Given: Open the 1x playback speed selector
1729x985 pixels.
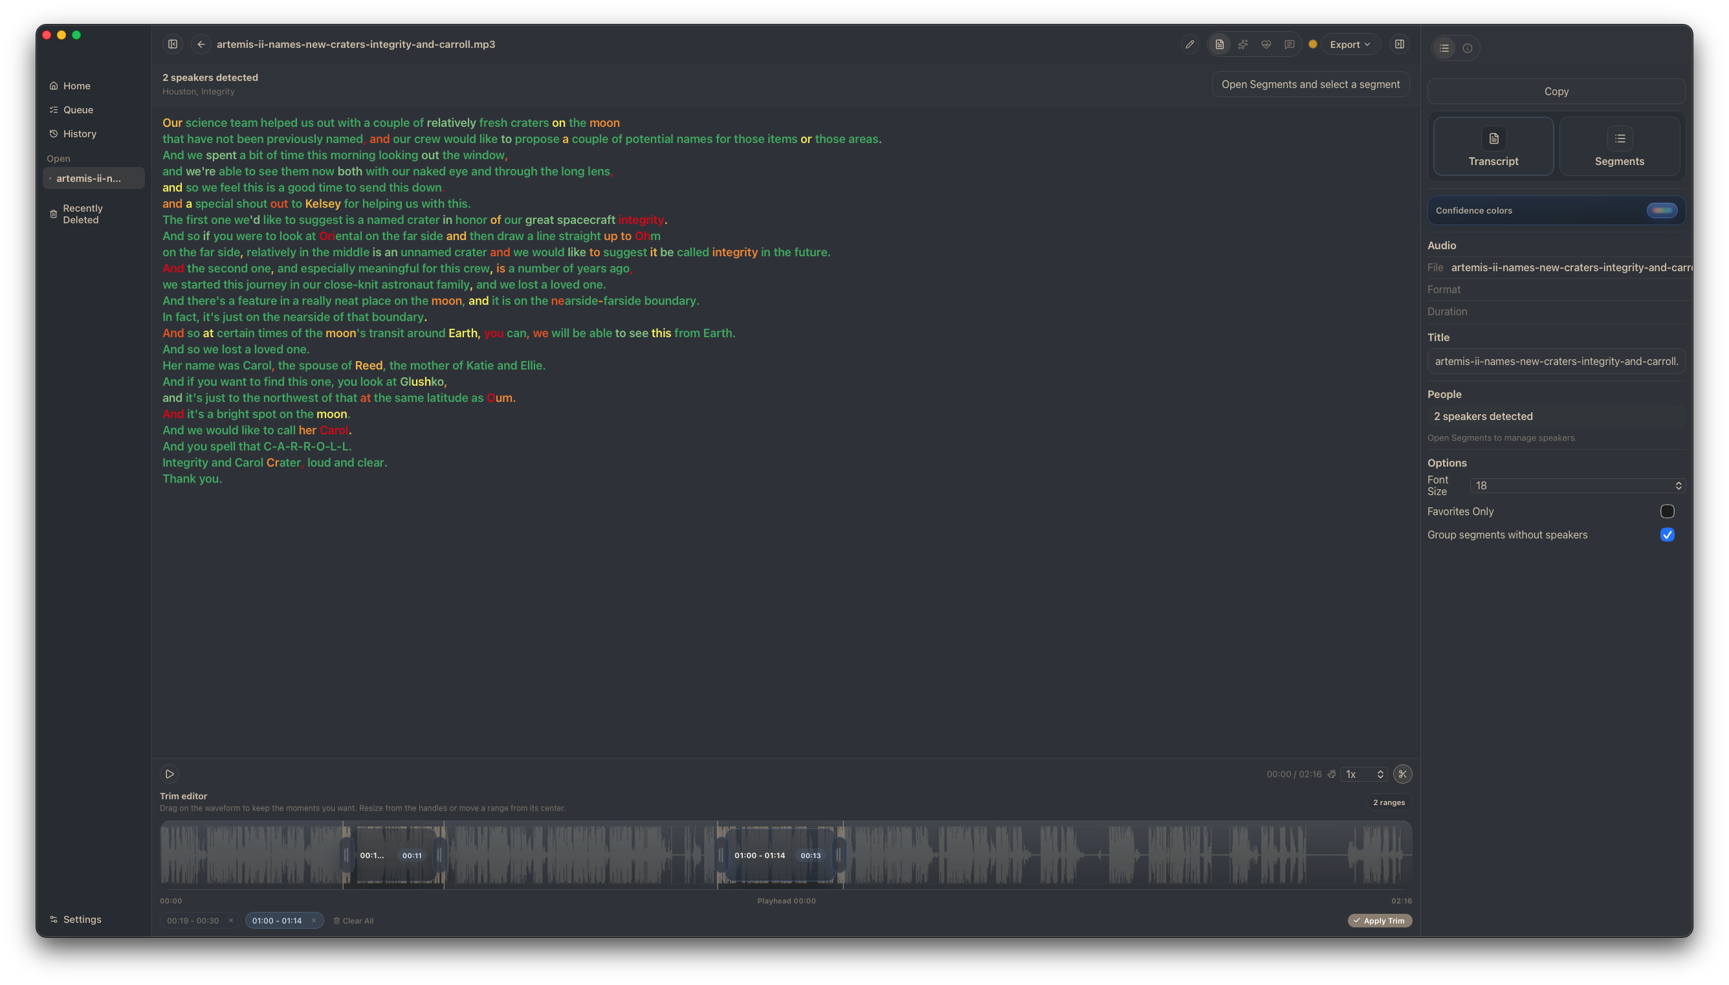Looking at the screenshot, I should pyautogui.click(x=1364, y=774).
